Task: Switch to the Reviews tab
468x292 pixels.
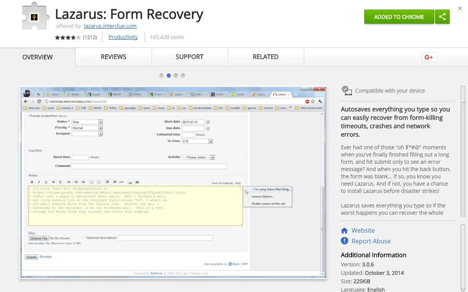Action: pos(114,57)
